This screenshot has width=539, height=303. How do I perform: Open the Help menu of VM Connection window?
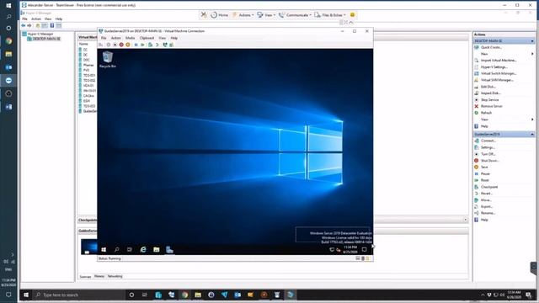point(174,38)
